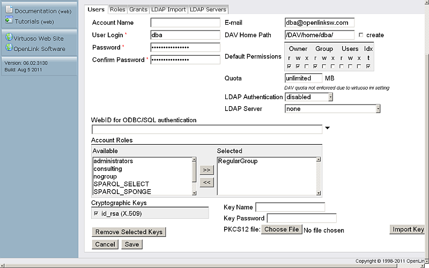Viewport: 429px width, 268px height.
Task: Open the LDAP Authentication dropdown
Action: pyautogui.click(x=309, y=97)
